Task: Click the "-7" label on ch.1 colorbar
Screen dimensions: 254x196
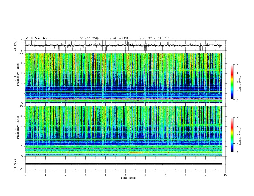Action: [237, 99]
